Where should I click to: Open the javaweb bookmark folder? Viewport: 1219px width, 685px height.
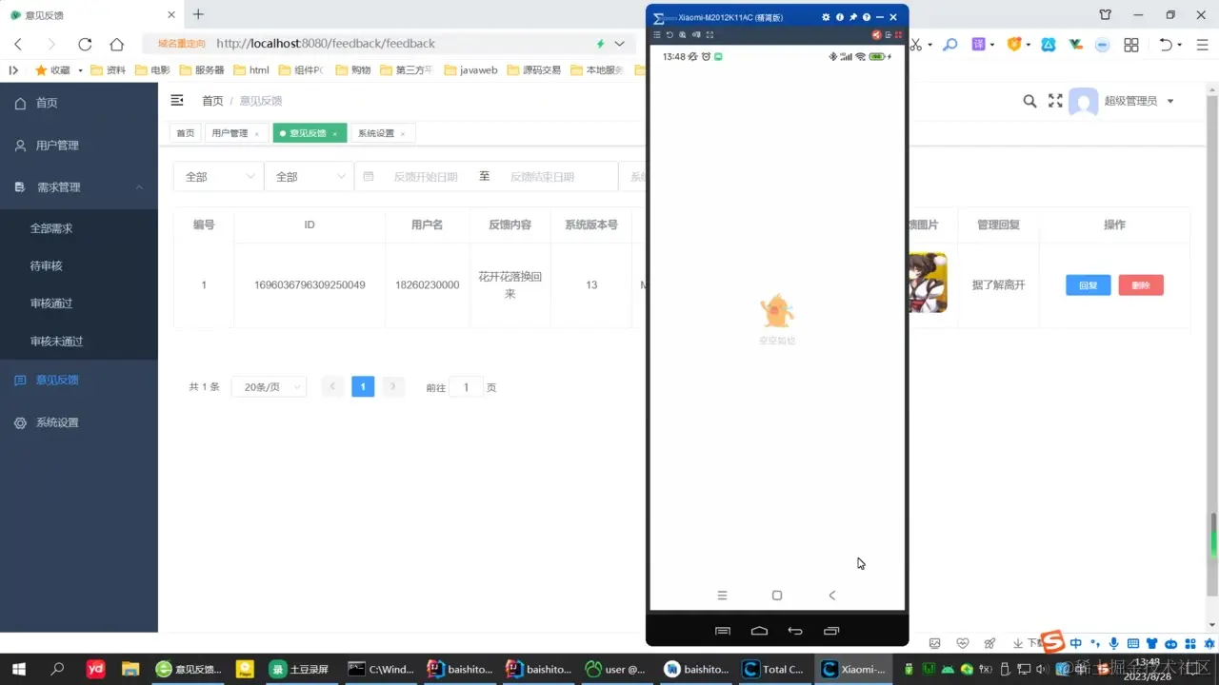(x=470, y=70)
